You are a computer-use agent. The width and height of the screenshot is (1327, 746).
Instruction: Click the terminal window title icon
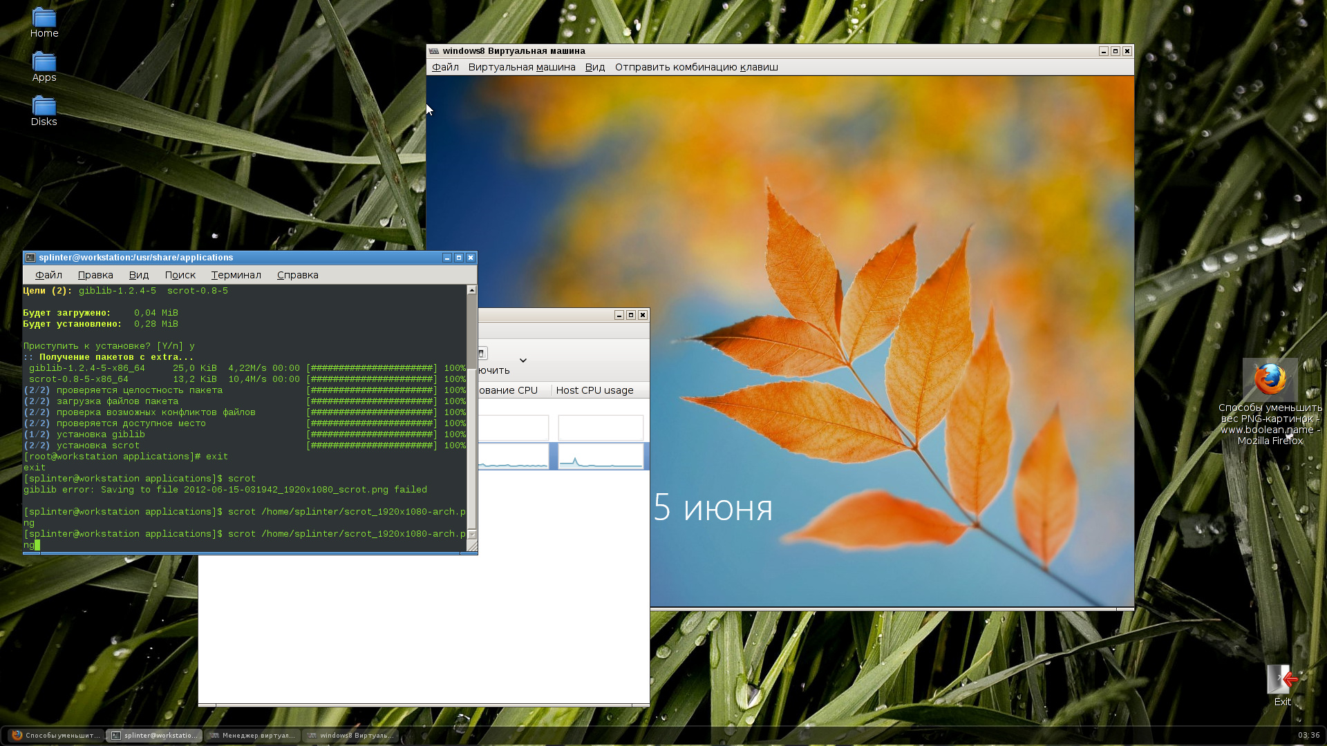(30, 258)
